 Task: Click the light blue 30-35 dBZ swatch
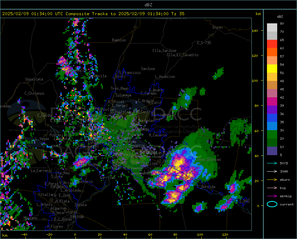point(272,126)
